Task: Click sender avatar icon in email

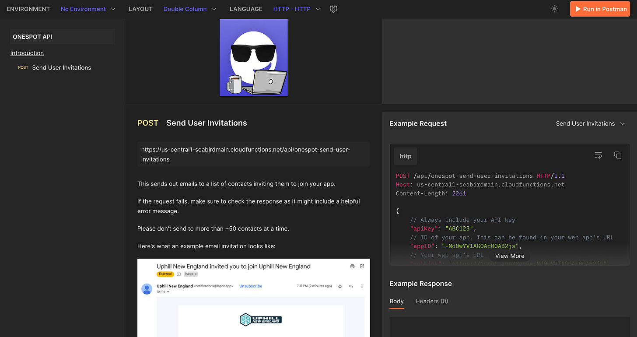Action: 147,289
